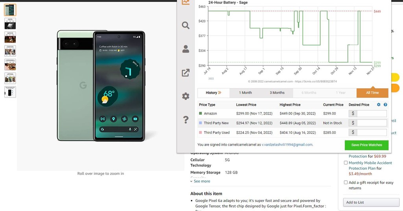Viewport: 403px width, 211px height.
Task: Click the Monthly Mobile Accident Protection Plan link
Action: (370, 165)
